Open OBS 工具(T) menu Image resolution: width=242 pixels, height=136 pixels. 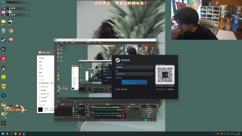coord(95,43)
